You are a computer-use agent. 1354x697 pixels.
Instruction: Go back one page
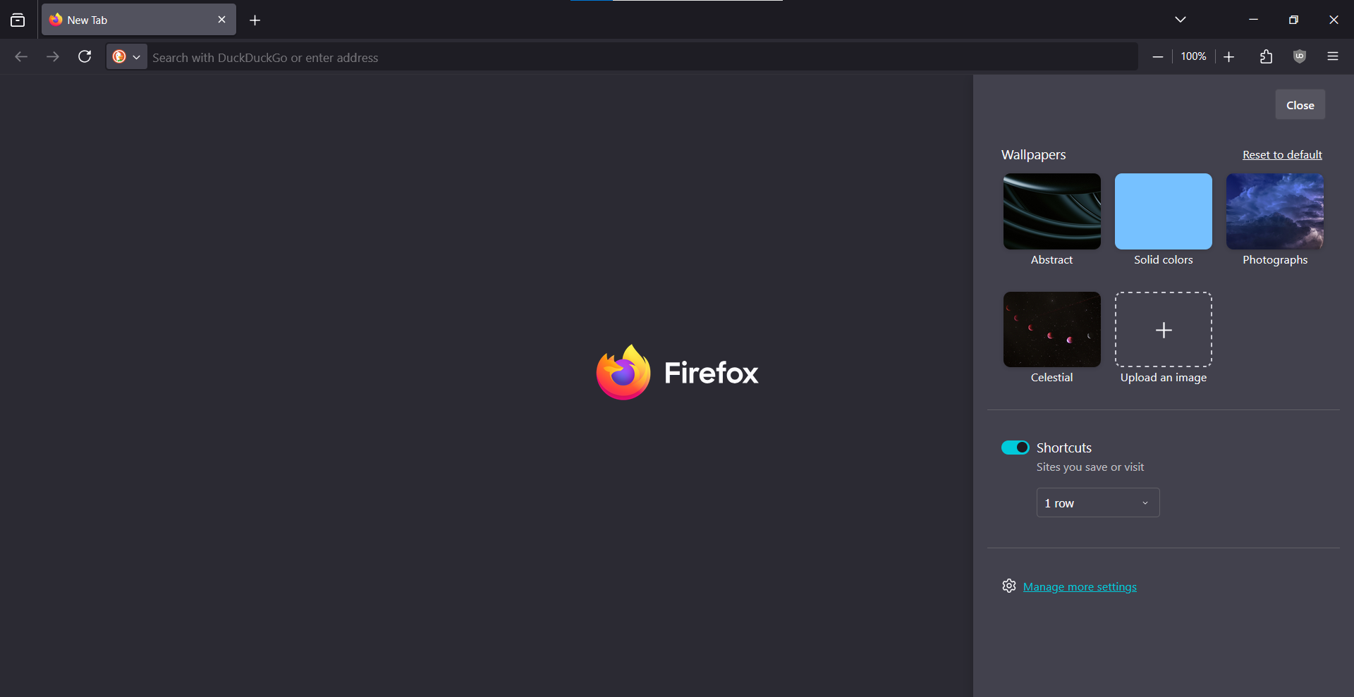coord(21,56)
